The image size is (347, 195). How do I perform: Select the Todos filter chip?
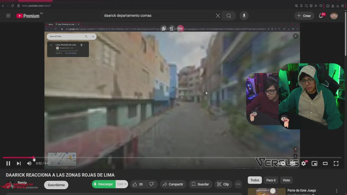pos(255,180)
